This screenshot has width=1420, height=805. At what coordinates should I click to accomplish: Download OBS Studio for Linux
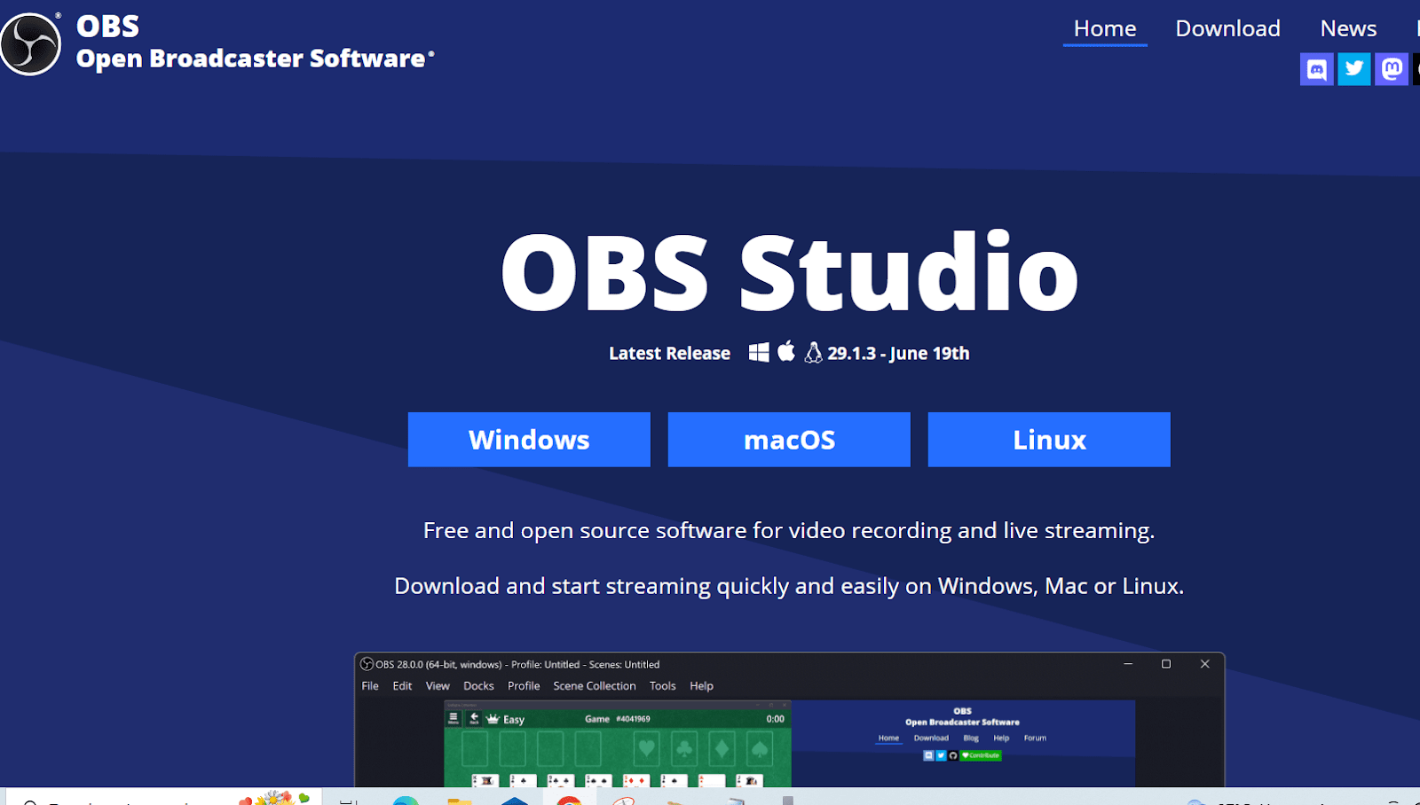1049,440
